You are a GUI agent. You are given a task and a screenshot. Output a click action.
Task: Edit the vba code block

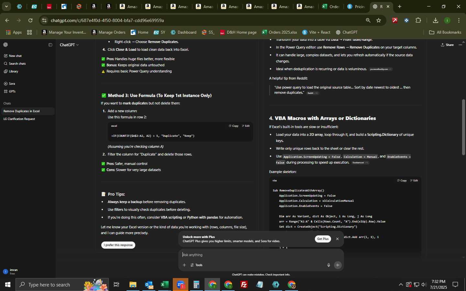click(x=414, y=180)
